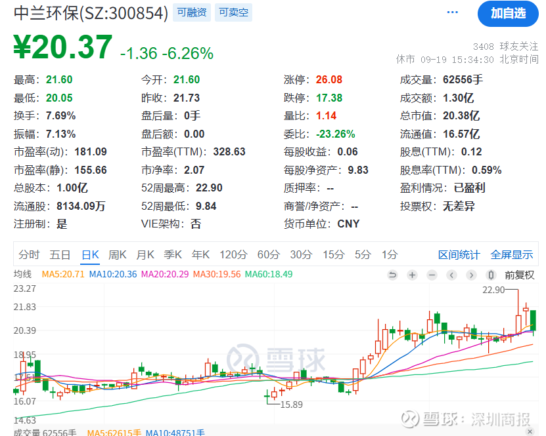This screenshot has width=546, height=436.
Task: Switch to 15分 interval tab
Action: (x=334, y=254)
